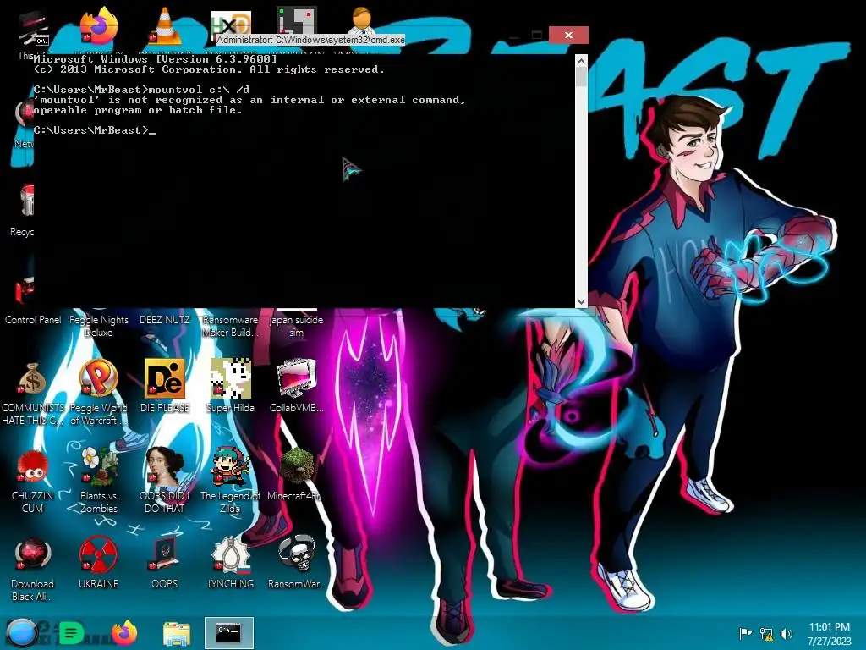Open the VLC media player cone icon
The width and height of the screenshot is (866, 650).
tap(165, 26)
